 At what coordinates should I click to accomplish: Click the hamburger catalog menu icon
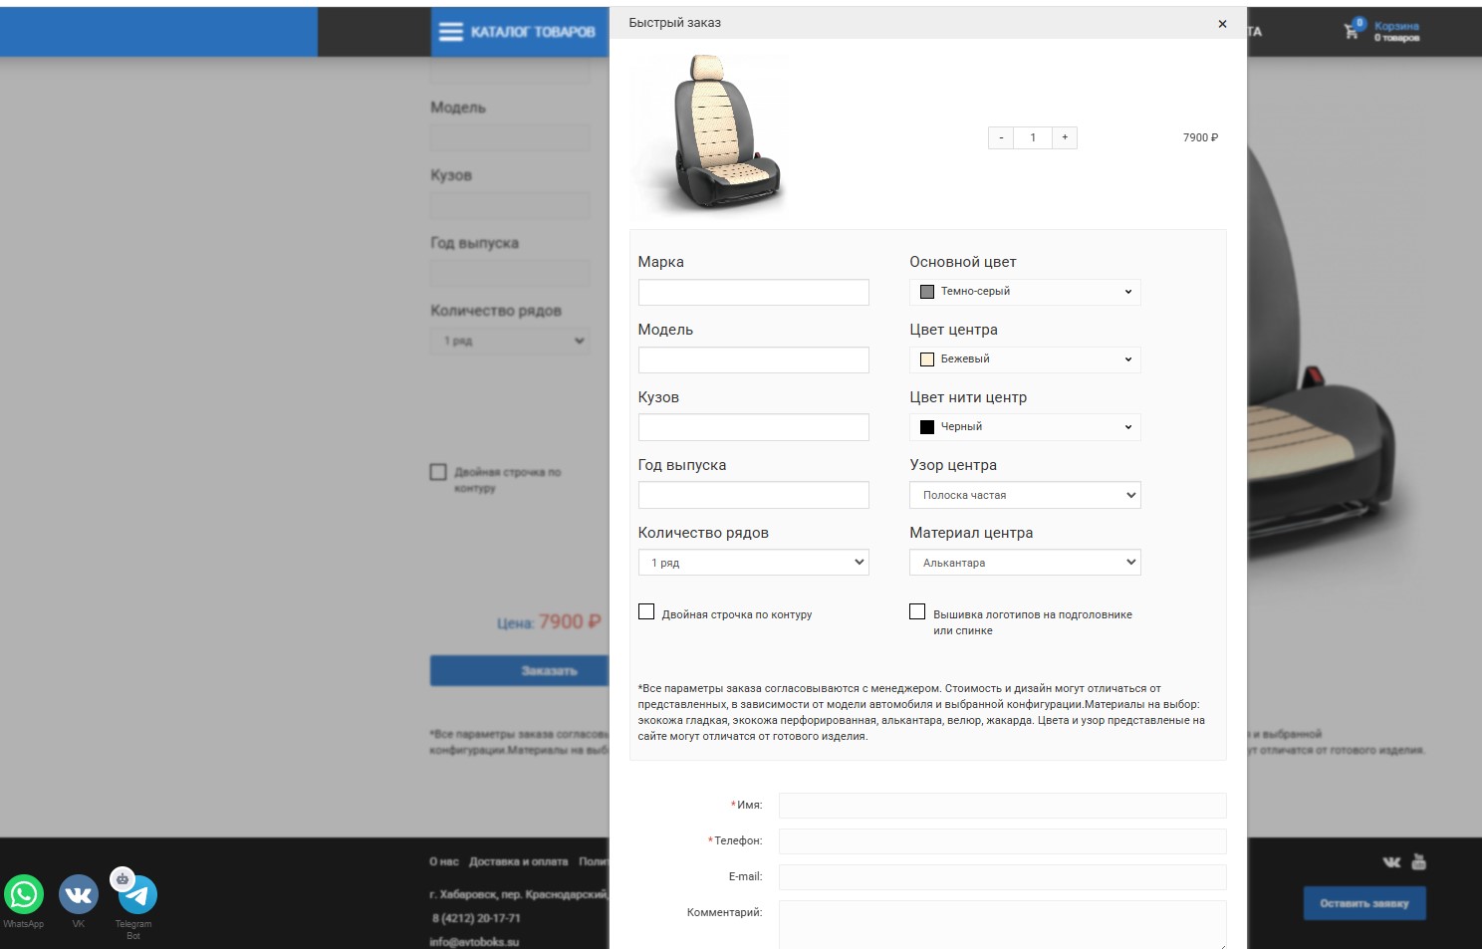(x=451, y=32)
